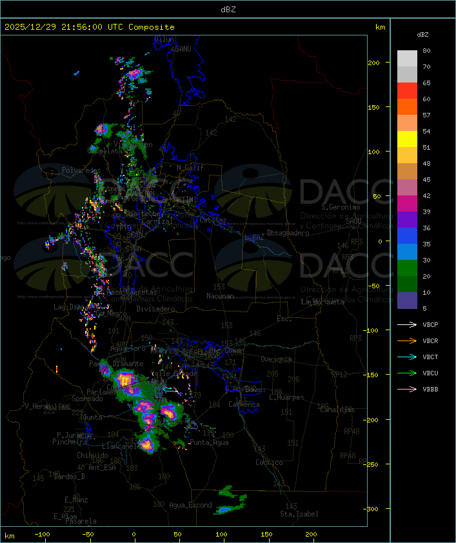Click the L.Huarpes place label
The height and width of the screenshot is (543, 456).
(286, 397)
